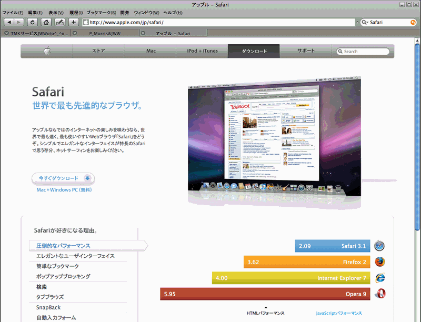Select the アップル - Safari tab
Screen dimensions: 421x322
(173, 33)
